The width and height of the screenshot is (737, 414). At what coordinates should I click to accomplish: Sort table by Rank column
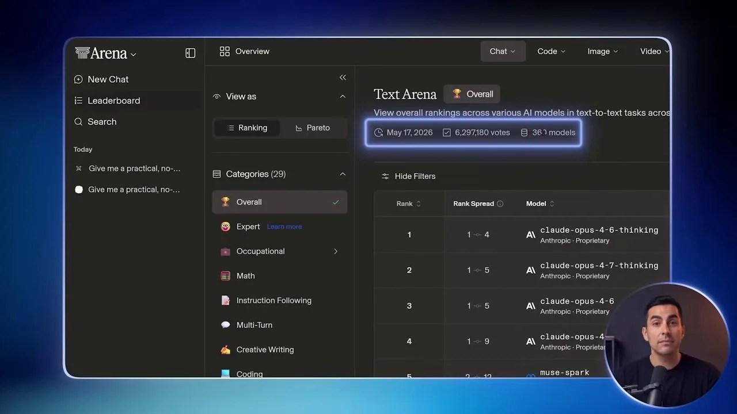409,204
